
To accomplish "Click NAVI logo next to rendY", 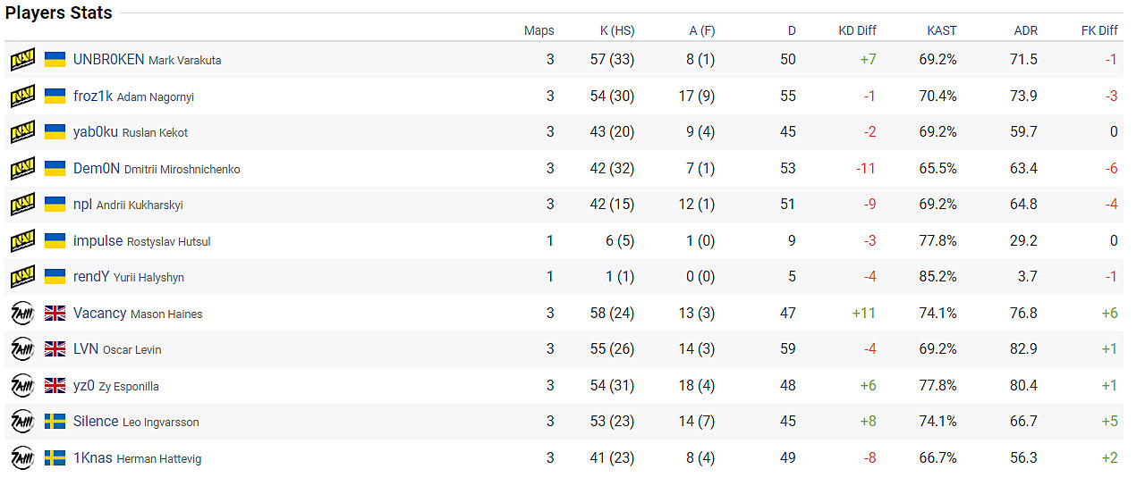I will pos(22,277).
